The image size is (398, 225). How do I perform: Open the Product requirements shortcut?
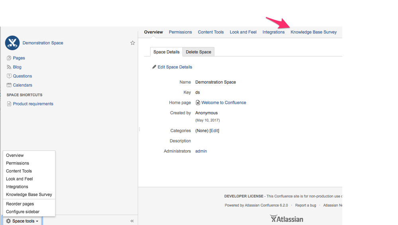(33, 104)
